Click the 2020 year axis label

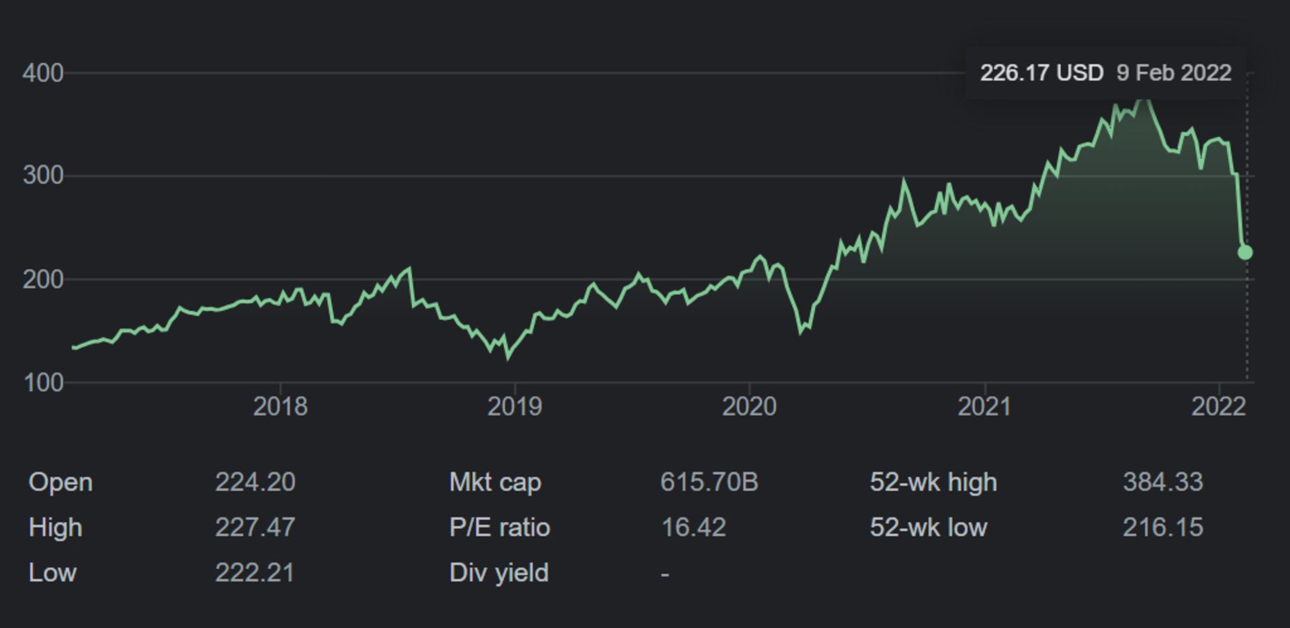click(749, 407)
